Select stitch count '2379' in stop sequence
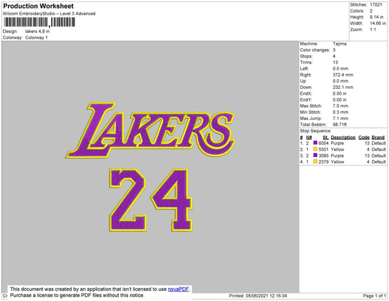The width and height of the screenshot is (389, 301). click(324, 162)
